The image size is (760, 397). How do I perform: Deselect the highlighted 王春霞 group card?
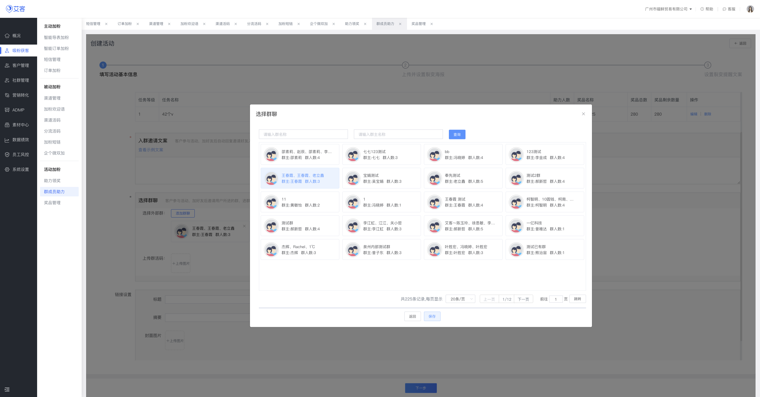coord(300,178)
